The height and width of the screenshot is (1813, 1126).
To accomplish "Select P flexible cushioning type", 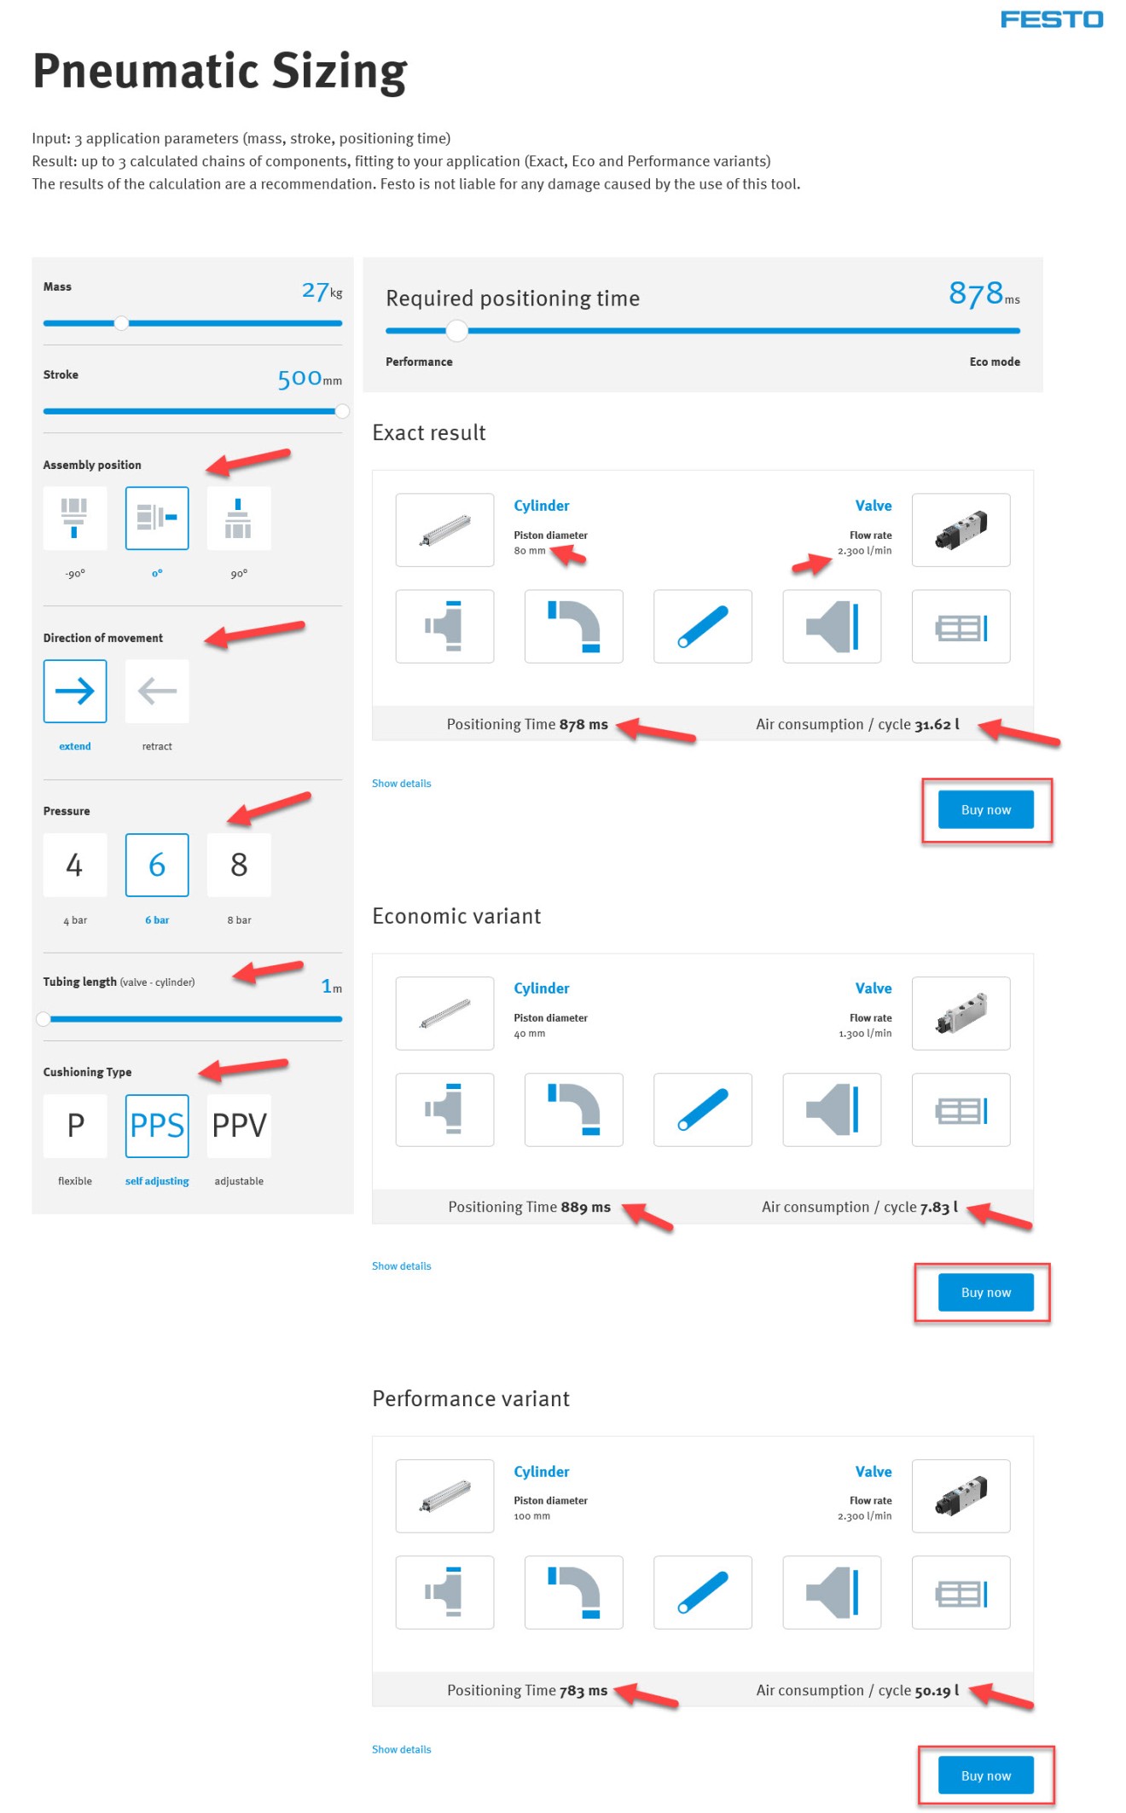I will [x=75, y=1126].
